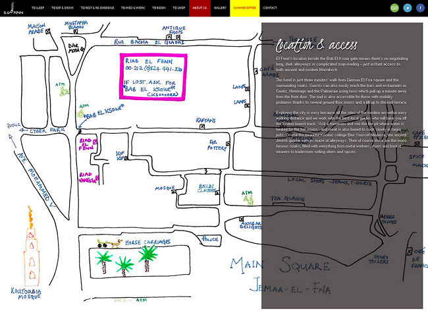Click the Local Shops Jeans T-shirts label

coord(329,181)
